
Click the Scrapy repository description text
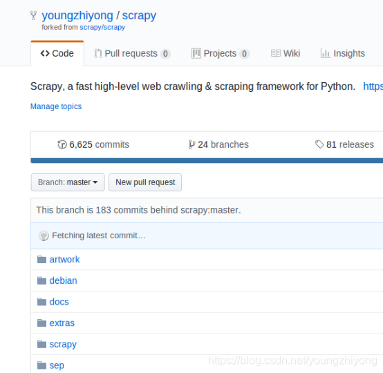(x=193, y=86)
